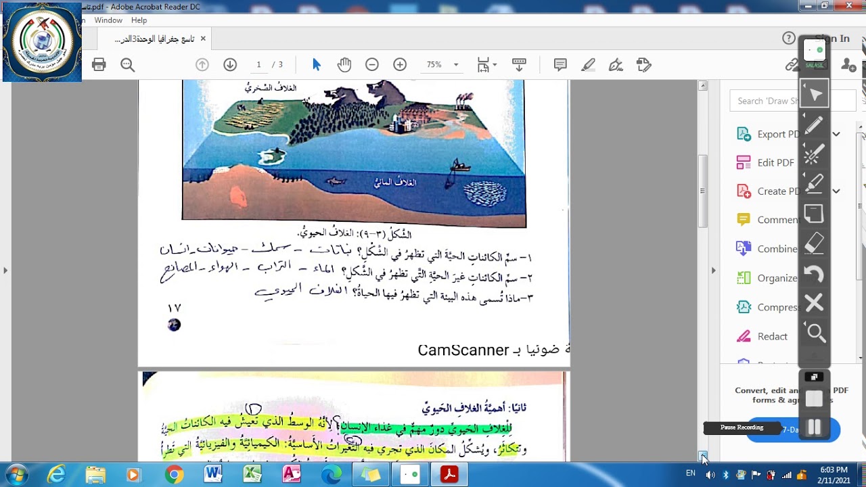This screenshot has width=866, height=487.
Task: Expand the left navigation pane arrow
Action: coord(5,271)
